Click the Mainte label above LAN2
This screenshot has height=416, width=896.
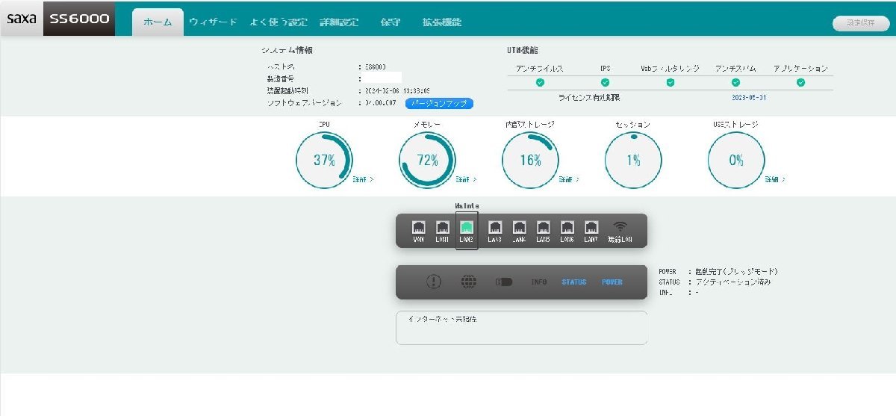click(467, 205)
